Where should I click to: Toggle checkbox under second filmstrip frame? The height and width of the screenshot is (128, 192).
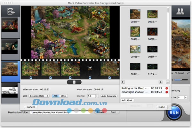click(x=51, y=78)
